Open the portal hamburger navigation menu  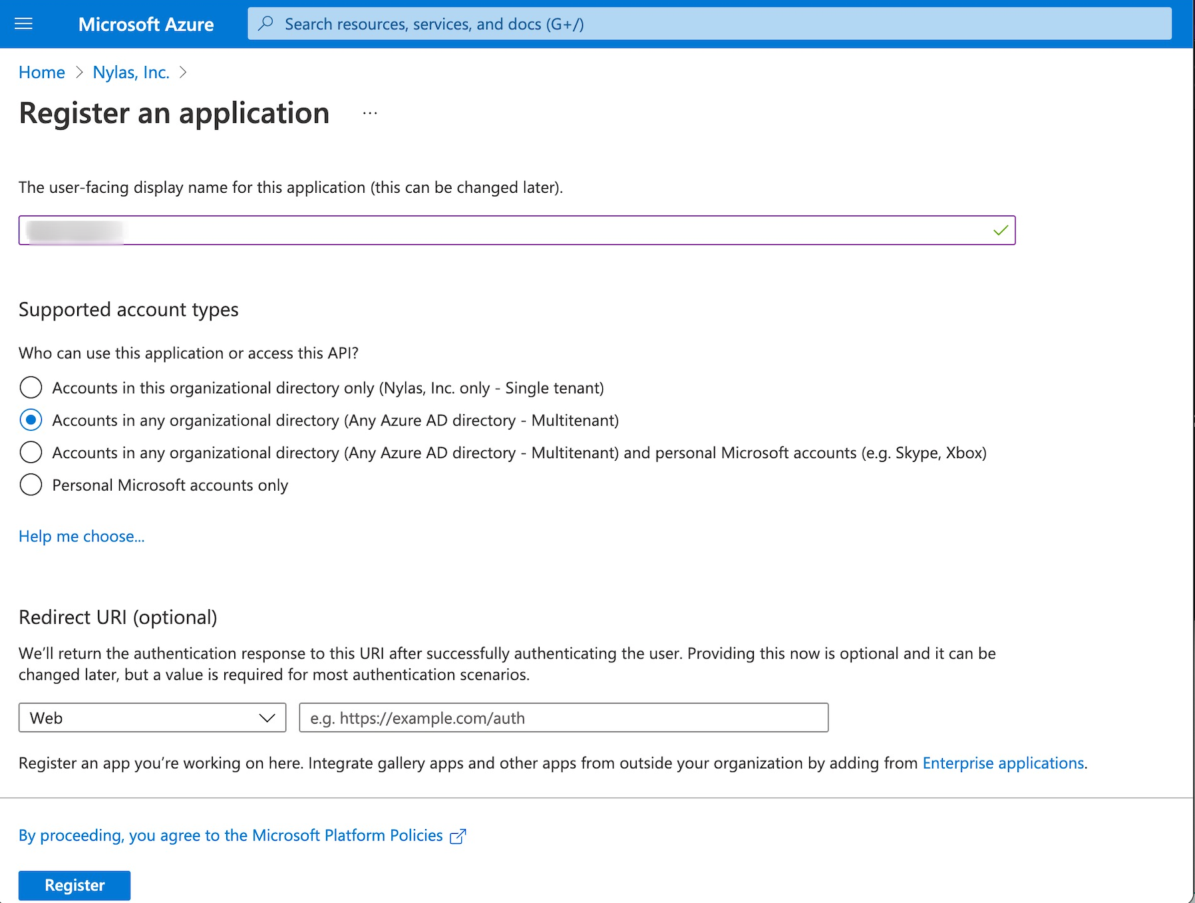[x=23, y=23]
